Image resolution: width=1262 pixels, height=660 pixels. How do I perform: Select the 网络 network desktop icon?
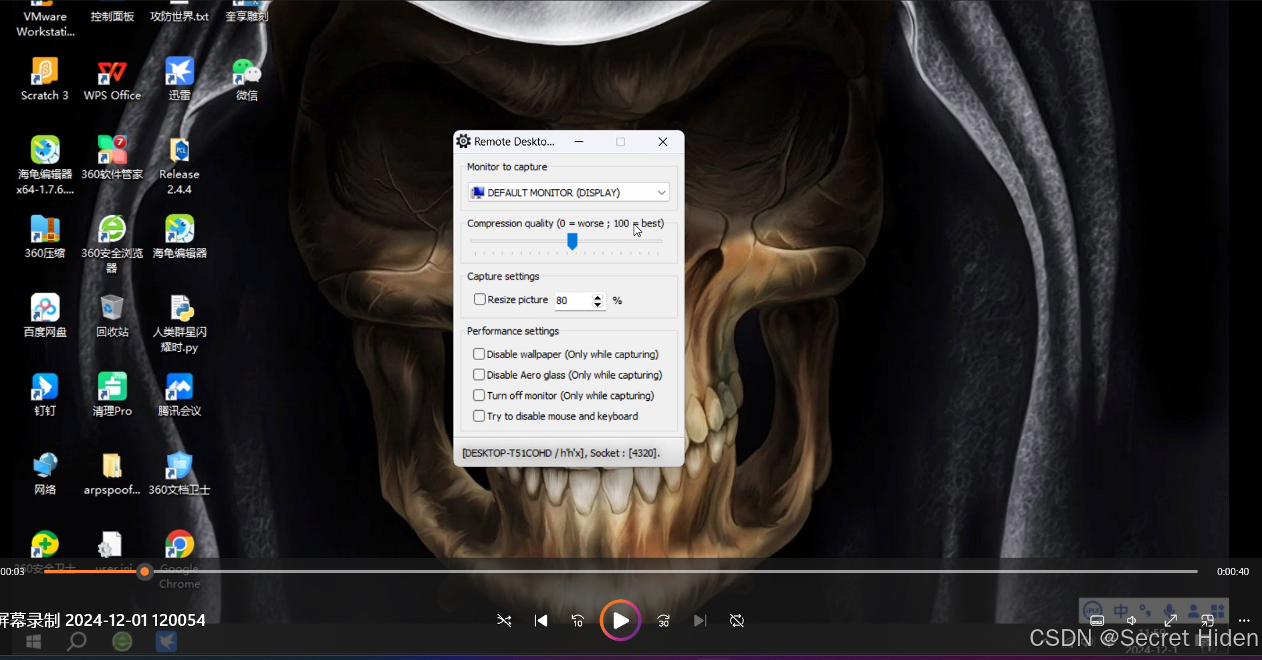(45, 473)
